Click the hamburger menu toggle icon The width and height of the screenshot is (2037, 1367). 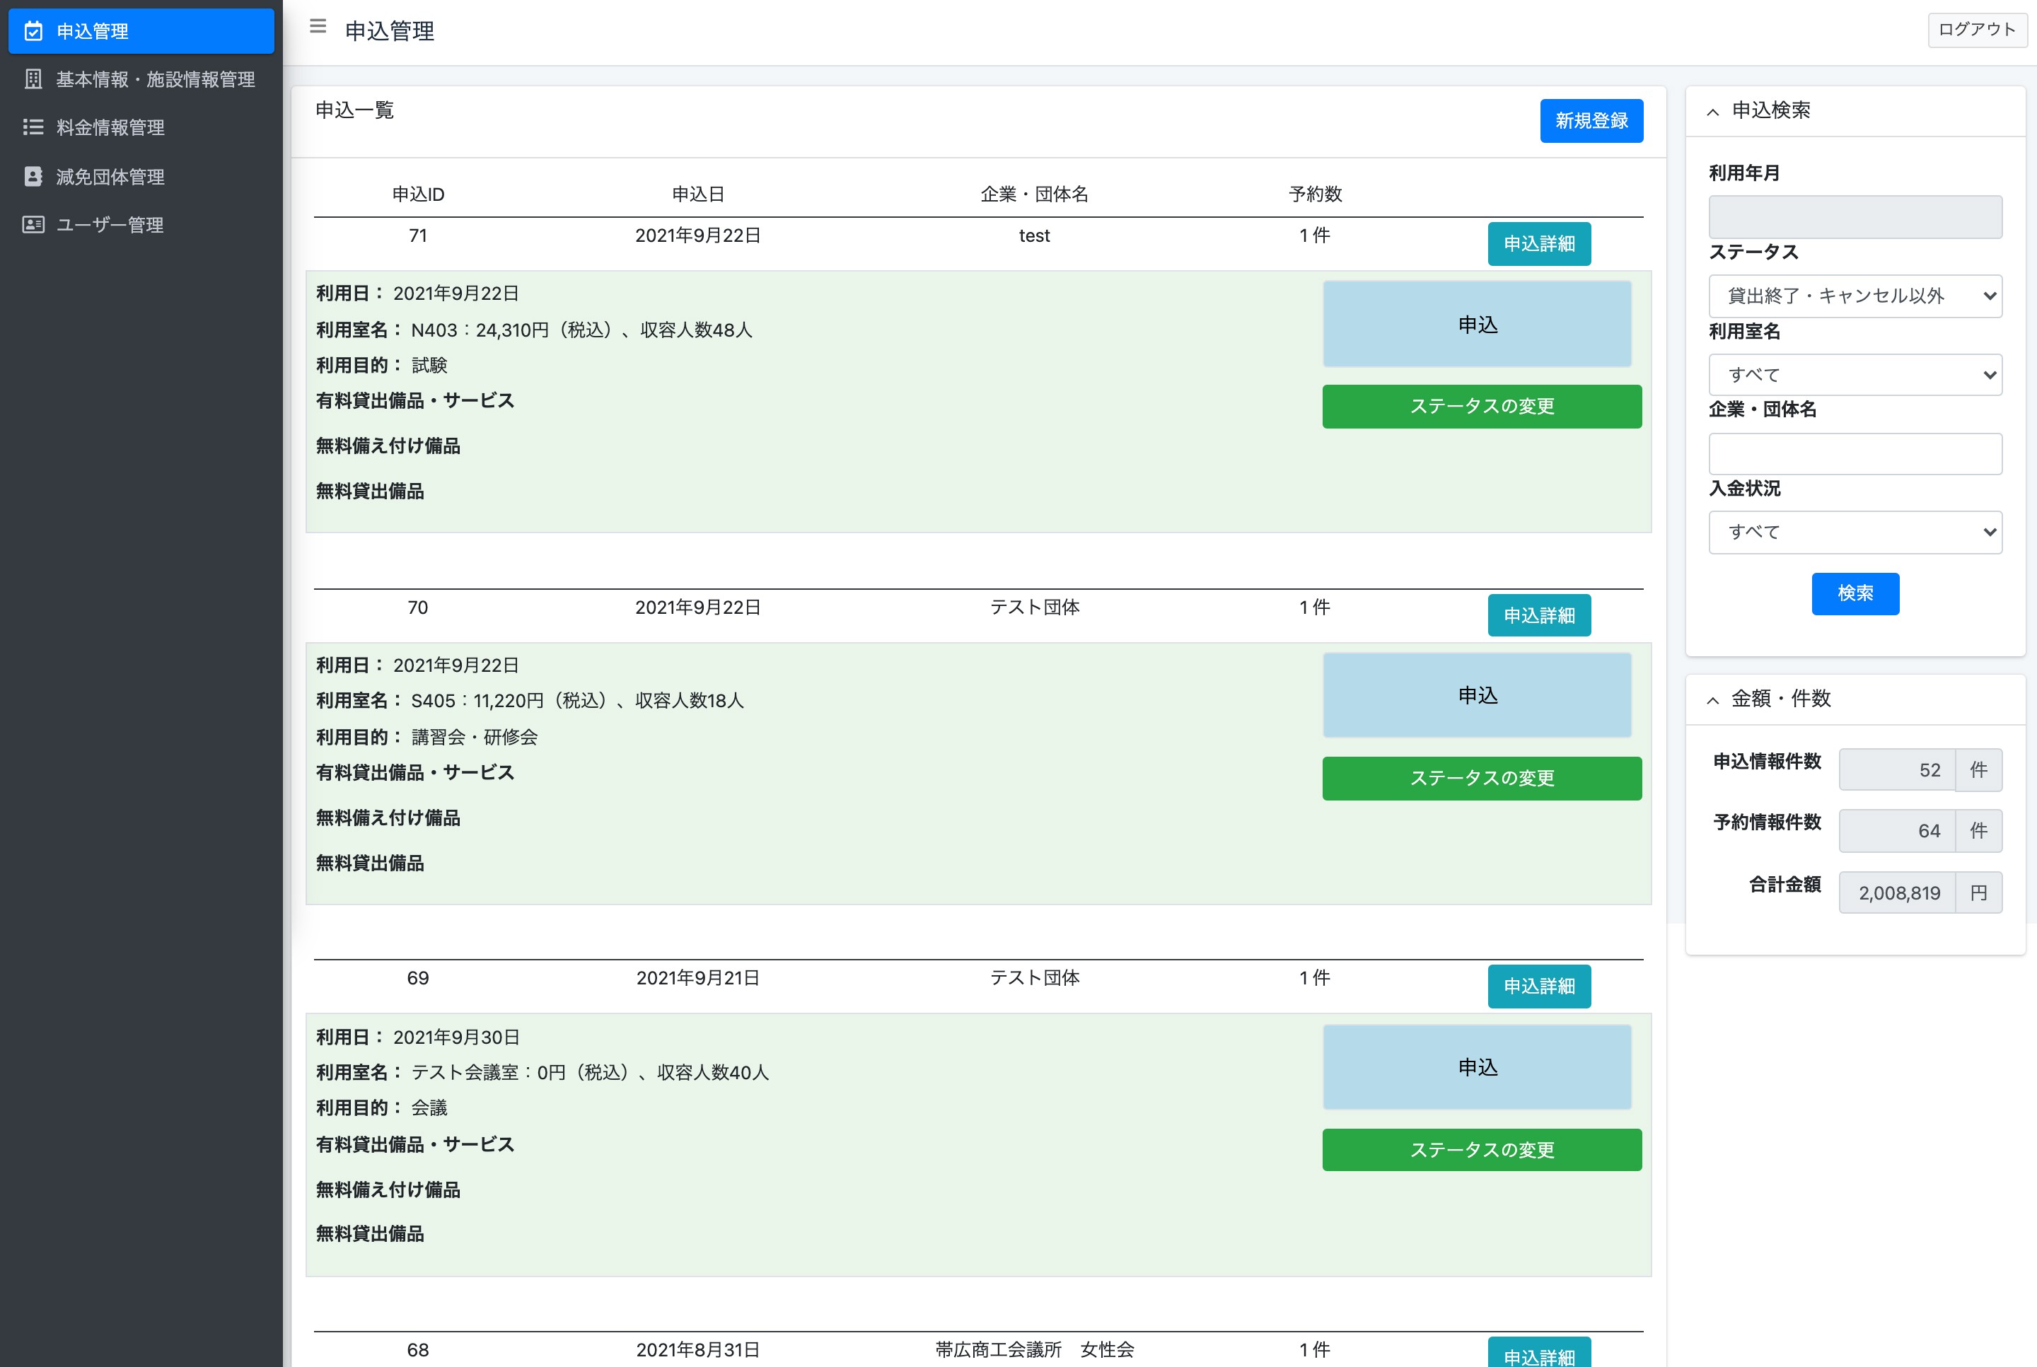[x=318, y=27]
